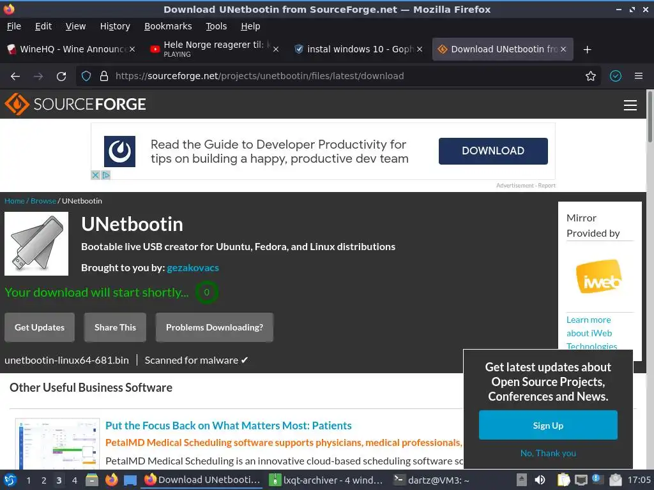
Task: Click the forward navigation arrow
Action: click(x=38, y=77)
